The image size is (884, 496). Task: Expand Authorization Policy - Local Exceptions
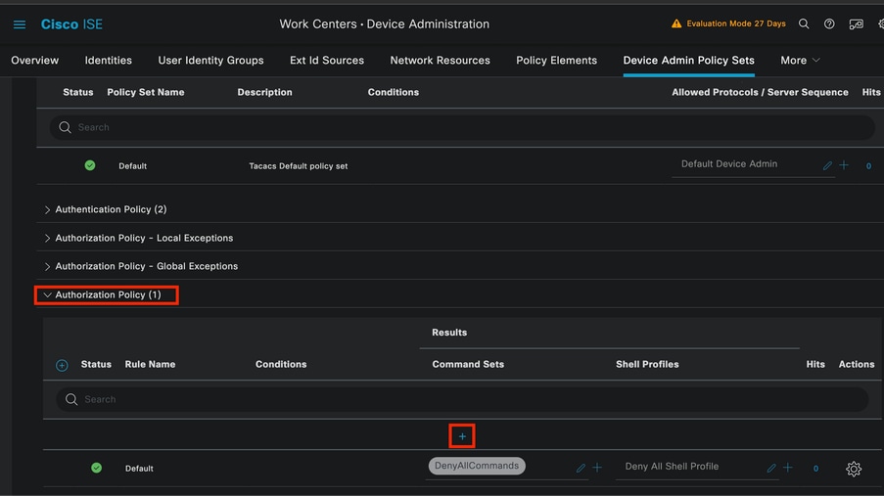pyautogui.click(x=144, y=238)
